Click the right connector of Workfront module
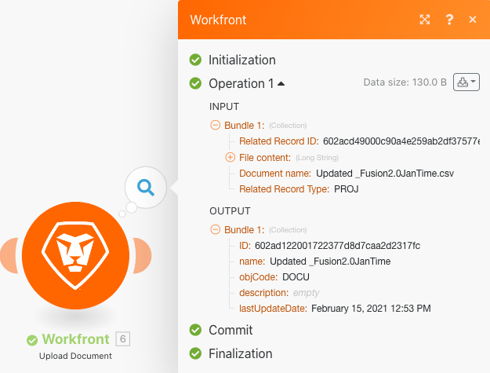This screenshot has height=373, width=490. click(143, 255)
